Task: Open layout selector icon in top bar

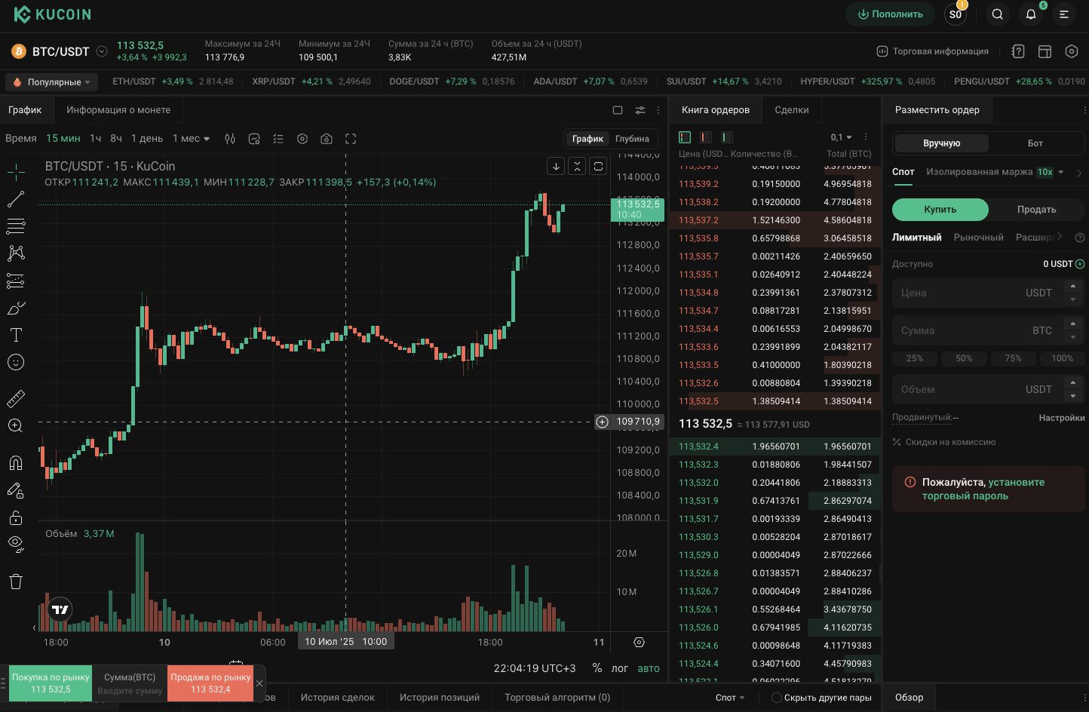Action: point(1045,51)
